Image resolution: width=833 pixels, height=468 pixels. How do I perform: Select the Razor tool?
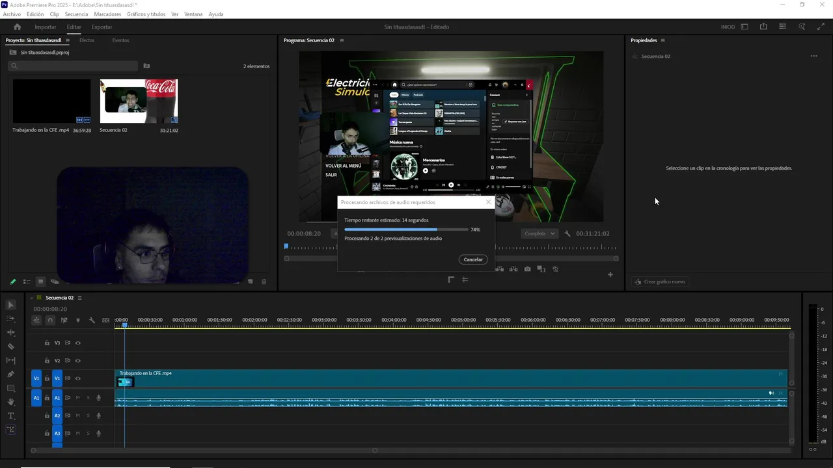[11, 346]
